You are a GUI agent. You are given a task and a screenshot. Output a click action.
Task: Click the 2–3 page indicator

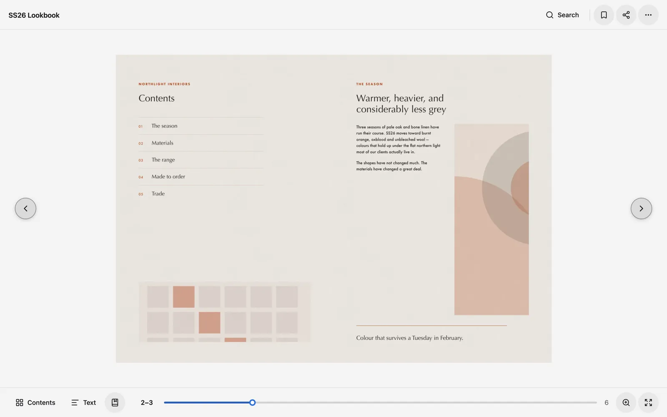click(x=147, y=402)
